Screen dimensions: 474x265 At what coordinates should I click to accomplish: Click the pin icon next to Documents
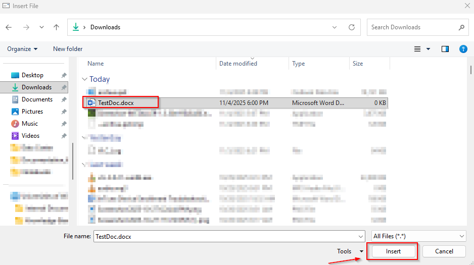pos(64,99)
